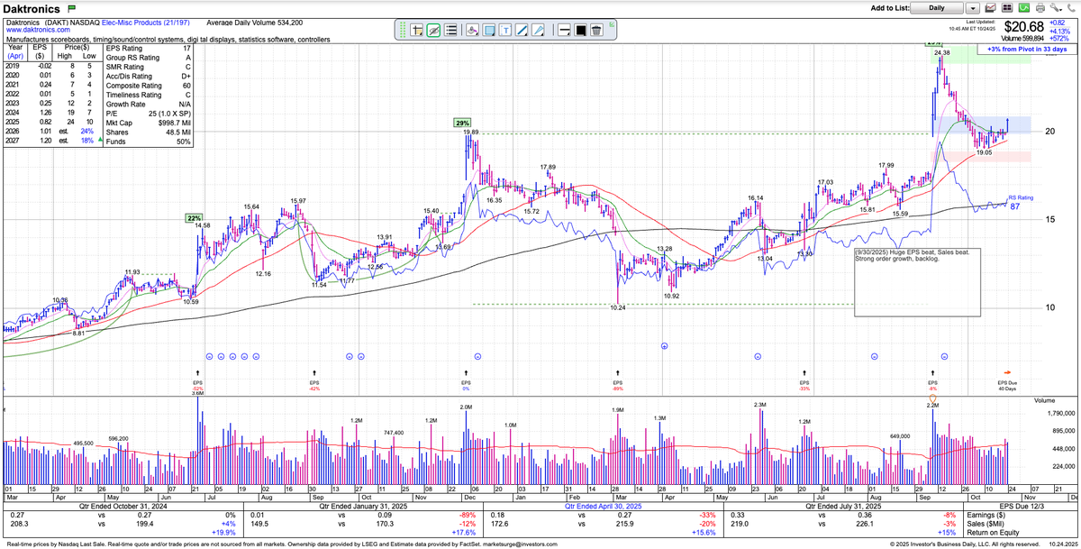Click the phone support icon
The width and height of the screenshot is (1081, 549).
tap(1071, 8)
